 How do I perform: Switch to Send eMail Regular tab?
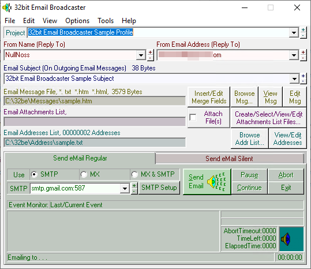click(x=80, y=158)
